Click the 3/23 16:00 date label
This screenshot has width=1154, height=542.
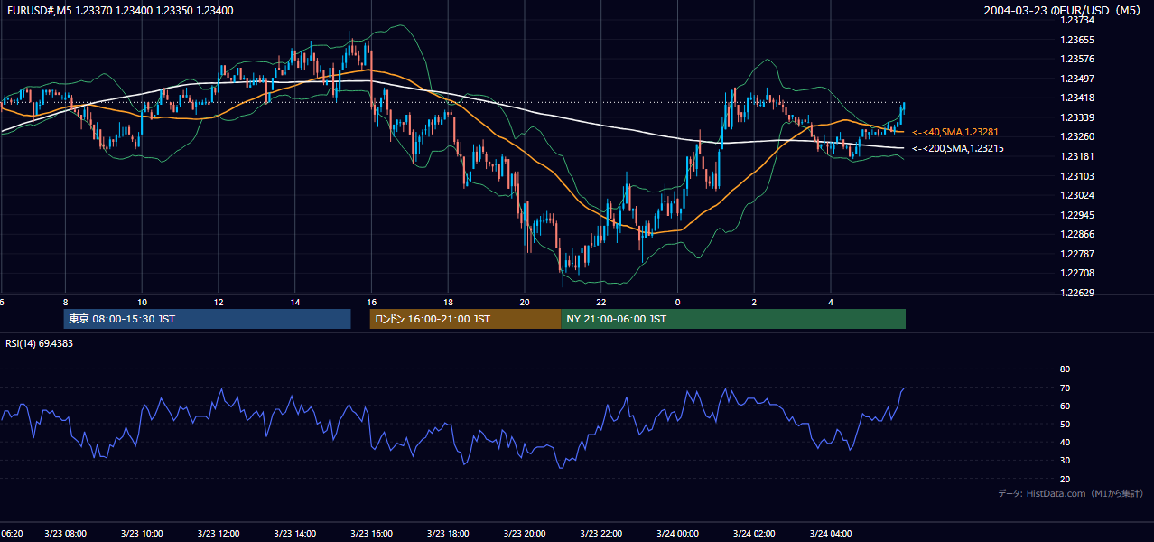[x=371, y=534]
